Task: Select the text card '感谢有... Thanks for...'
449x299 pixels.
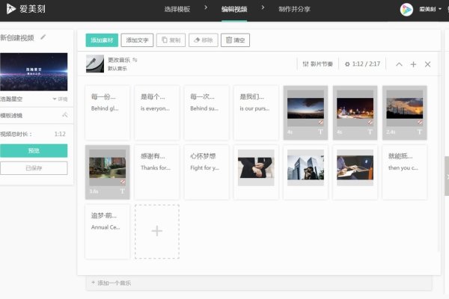Action: point(157,172)
